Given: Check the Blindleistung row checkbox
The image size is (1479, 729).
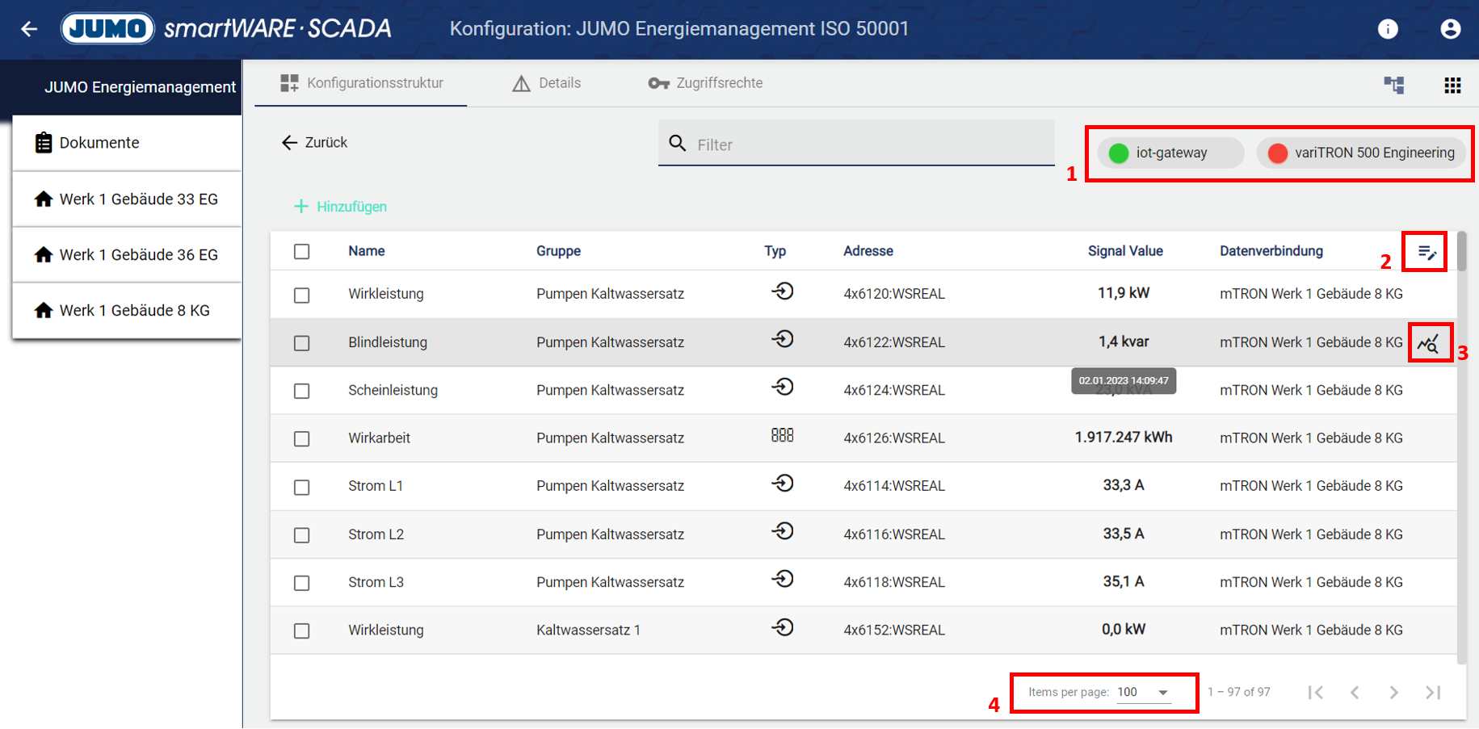Looking at the screenshot, I should pos(301,343).
